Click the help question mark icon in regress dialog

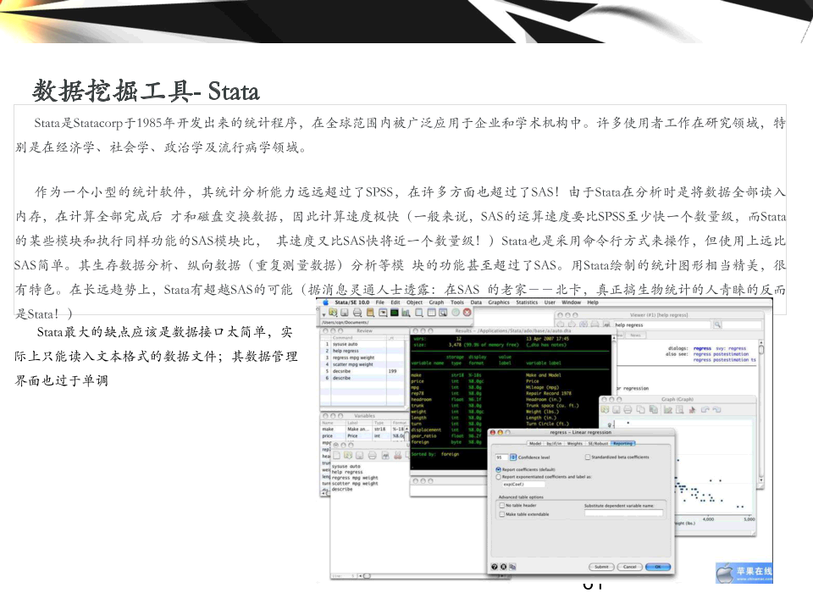[495, 567]
